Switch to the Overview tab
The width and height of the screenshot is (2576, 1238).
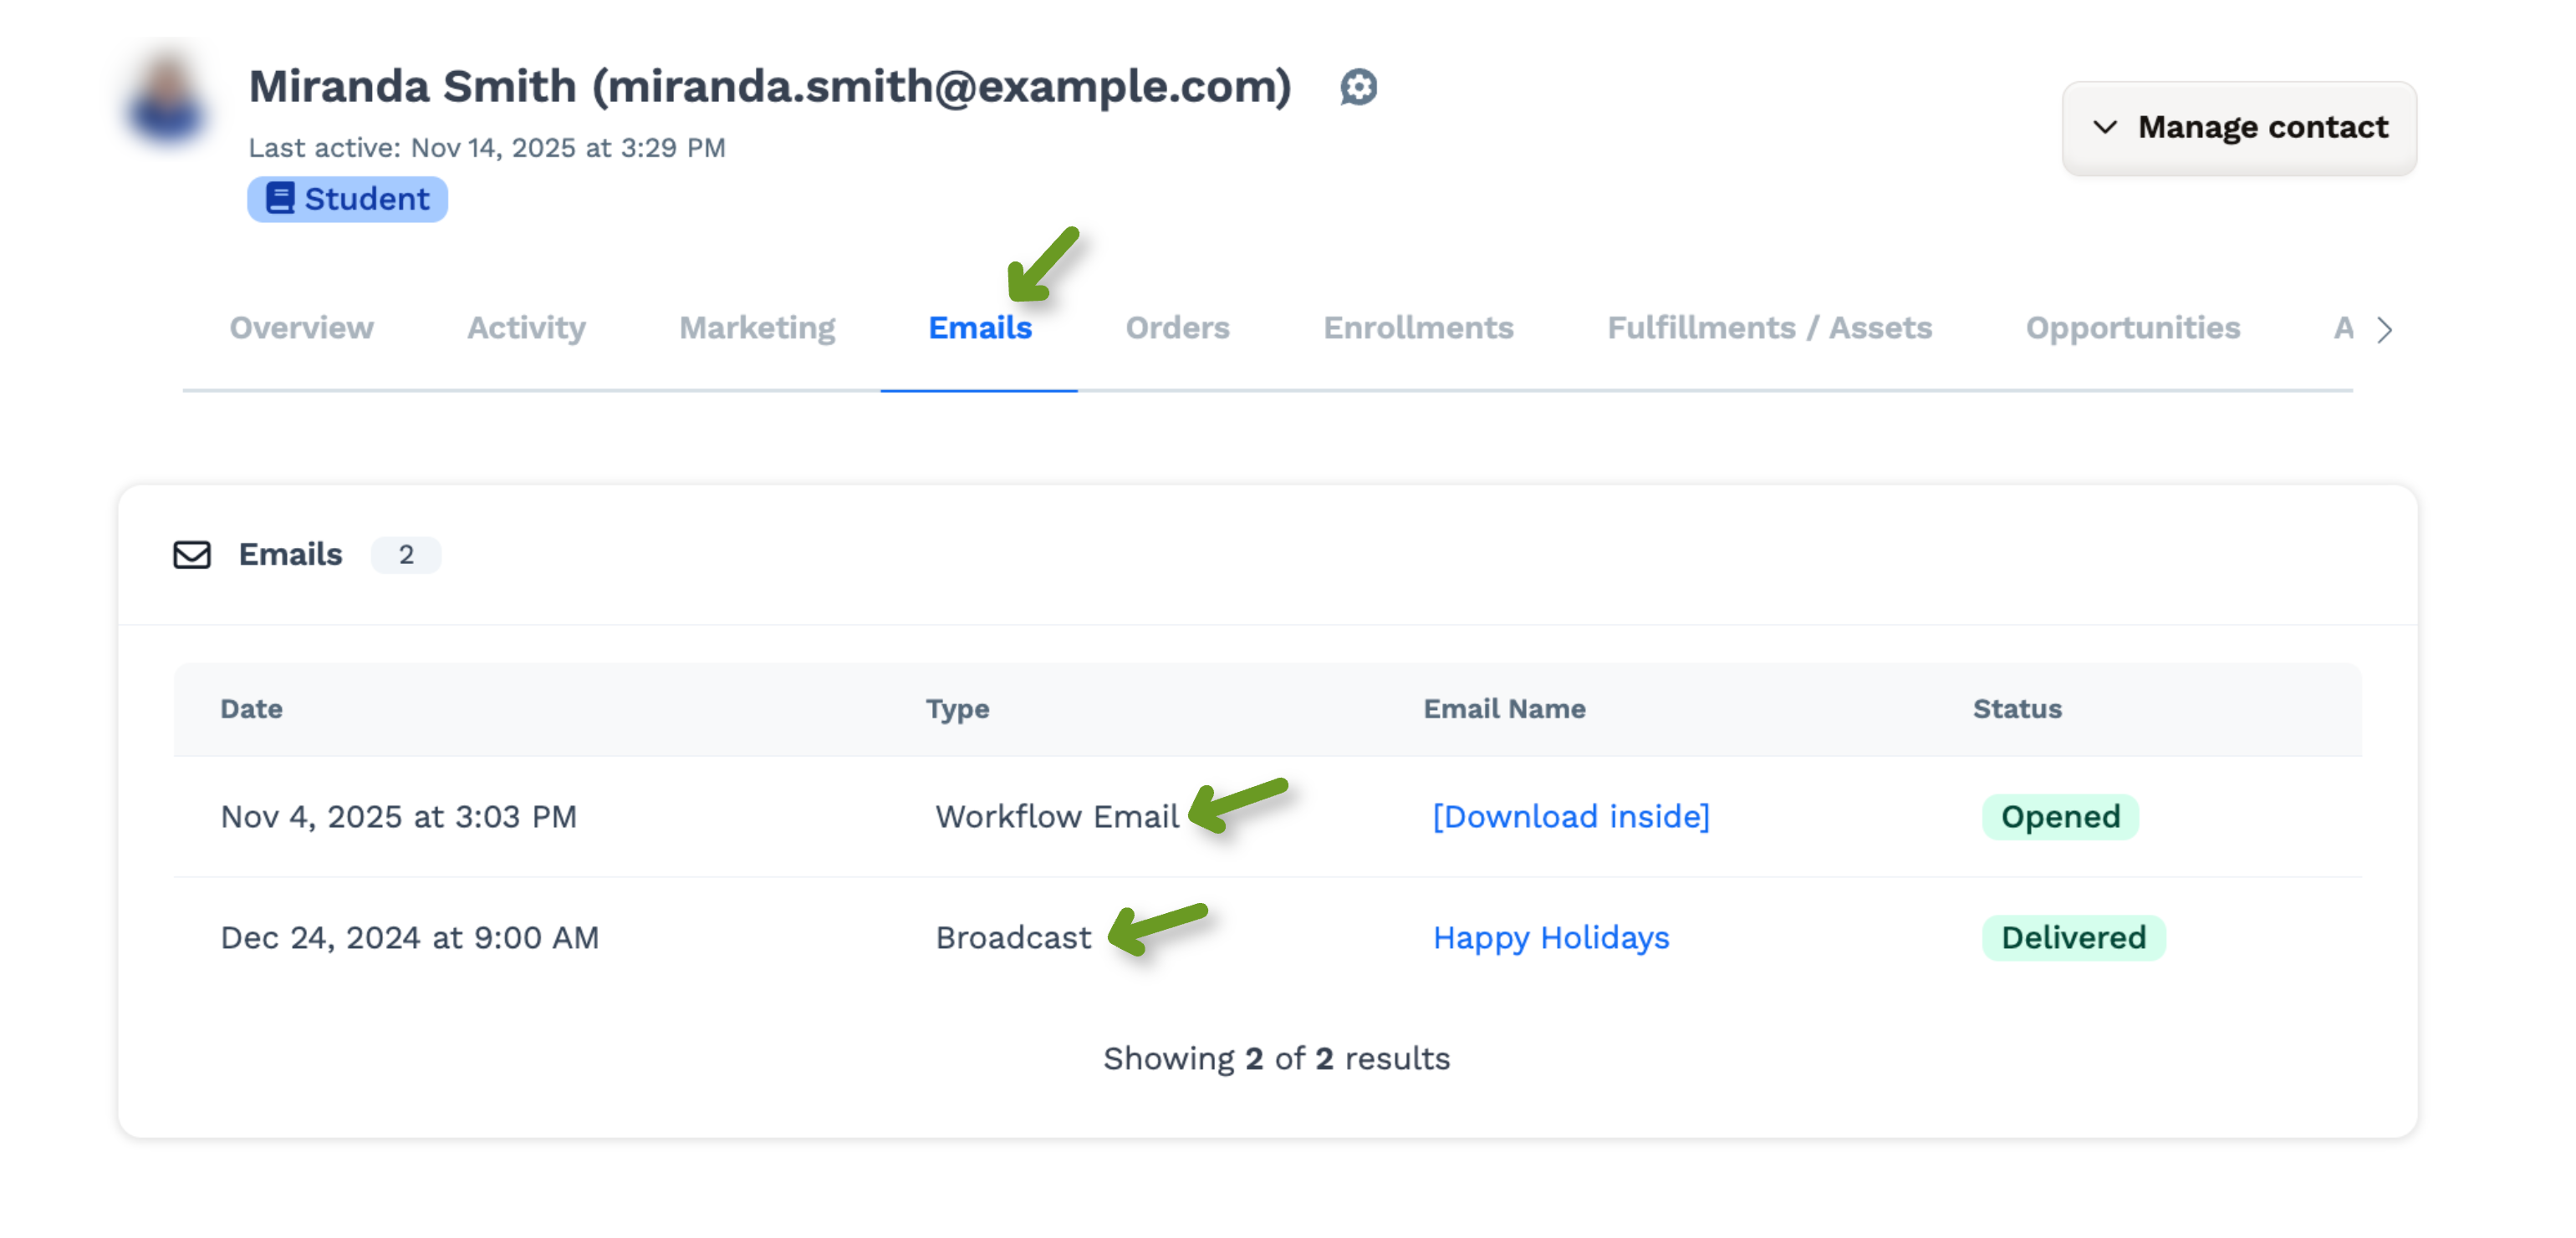click(x=301, y=327)
